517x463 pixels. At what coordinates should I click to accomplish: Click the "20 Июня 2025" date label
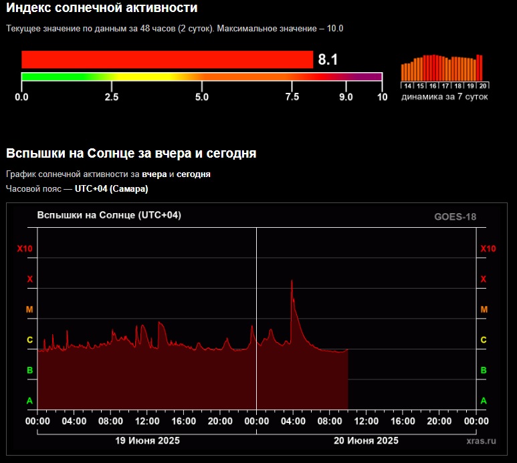click(366, 440)
